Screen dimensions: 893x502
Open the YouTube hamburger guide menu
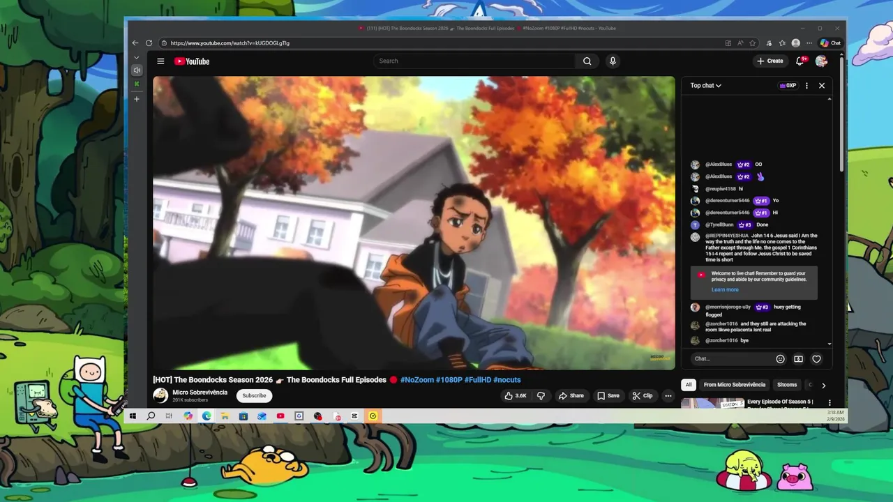click(160, 61)
